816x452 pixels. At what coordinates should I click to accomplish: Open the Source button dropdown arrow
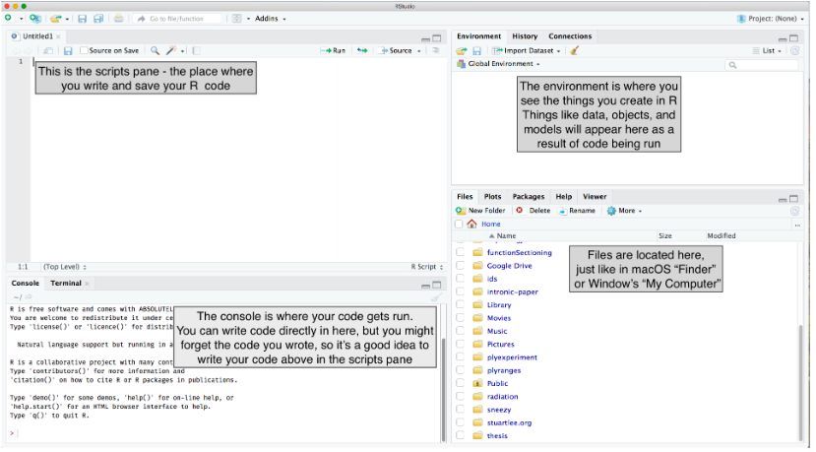click(x=419, y=51)
